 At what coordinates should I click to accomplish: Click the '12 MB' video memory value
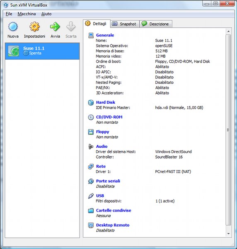point(160,56)
